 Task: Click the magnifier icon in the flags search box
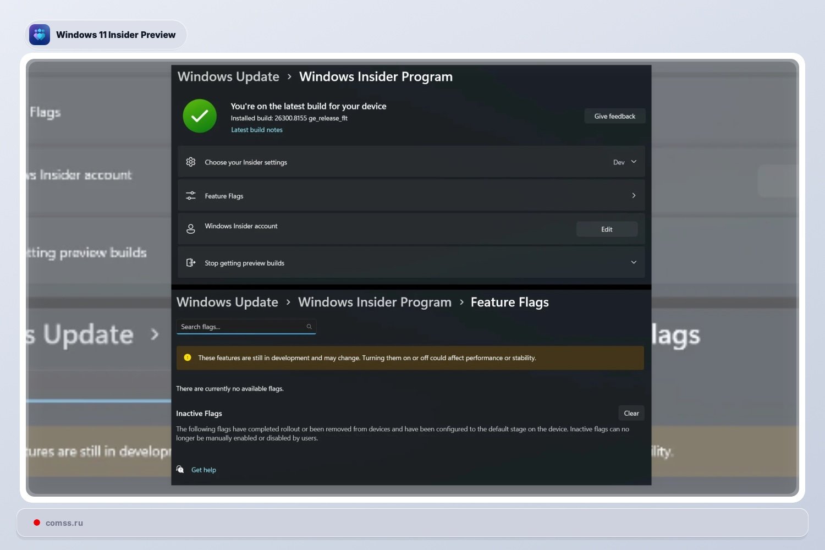[x=309, y=327]
